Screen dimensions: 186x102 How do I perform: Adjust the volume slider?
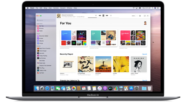point(135,16)
